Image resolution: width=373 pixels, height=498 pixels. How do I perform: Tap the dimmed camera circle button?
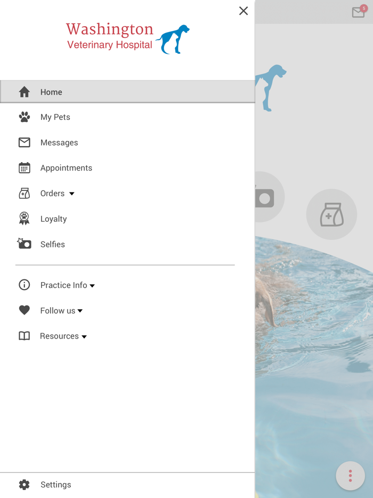[x=270, y=197]
